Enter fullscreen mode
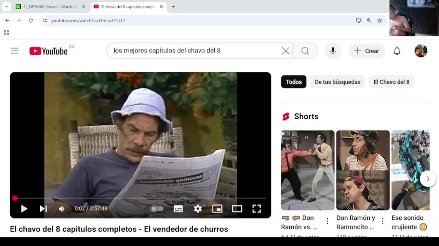 (257, 208)
